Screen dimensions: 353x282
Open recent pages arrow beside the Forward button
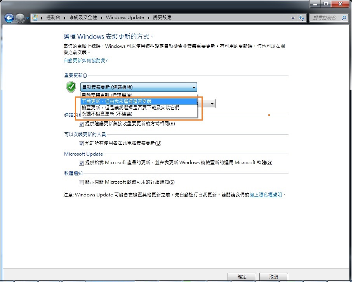click(28, 18)
